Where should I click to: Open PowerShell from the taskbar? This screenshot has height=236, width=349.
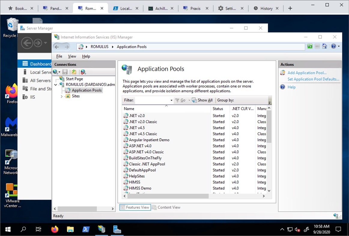[x=86, y=229]
